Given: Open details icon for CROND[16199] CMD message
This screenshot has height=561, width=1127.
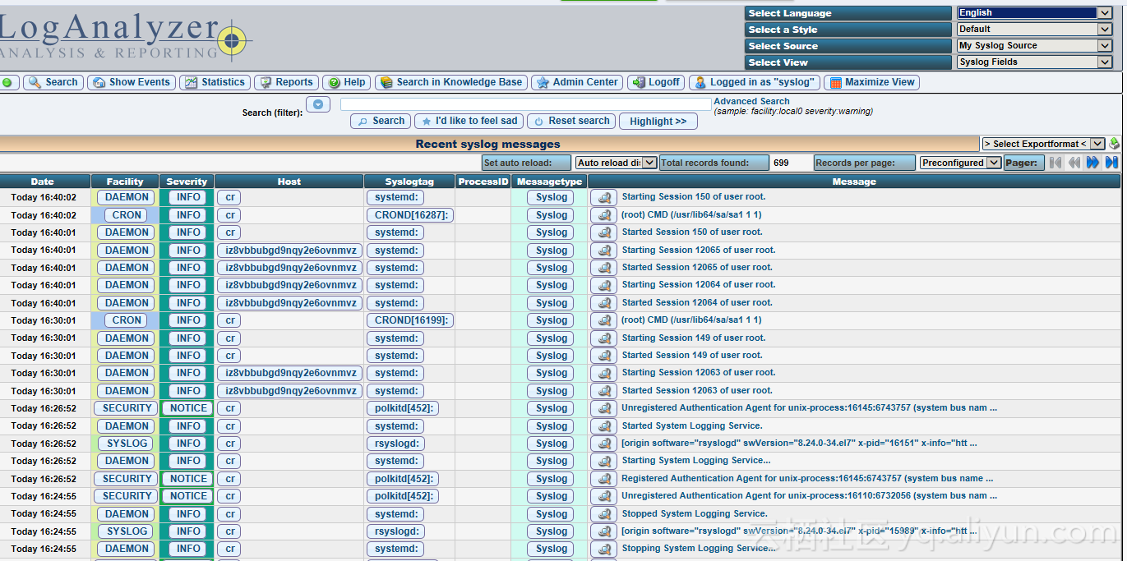Looking at the screenshot, I should 603,320.
